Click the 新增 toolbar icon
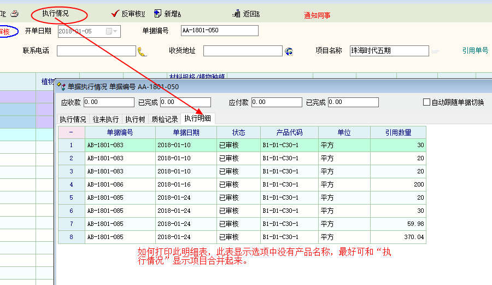Screen dimensions: 492x285 (x=158, y=14)
